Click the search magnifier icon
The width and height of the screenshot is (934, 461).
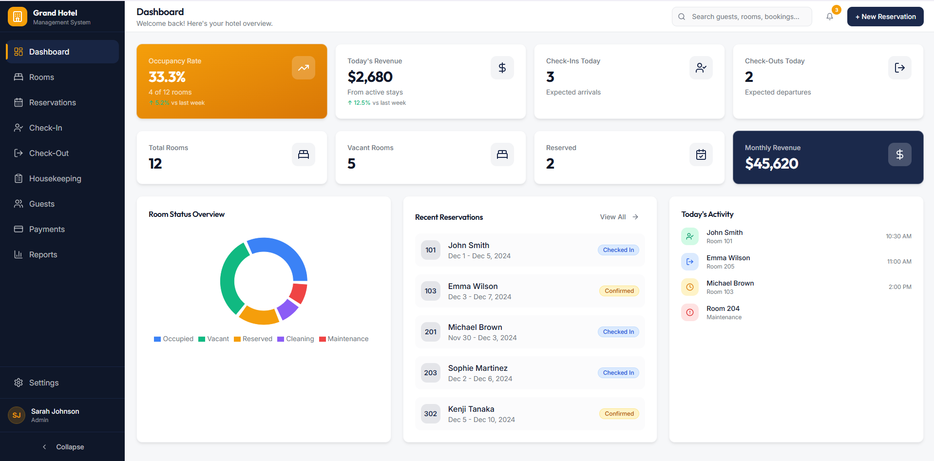682,17
